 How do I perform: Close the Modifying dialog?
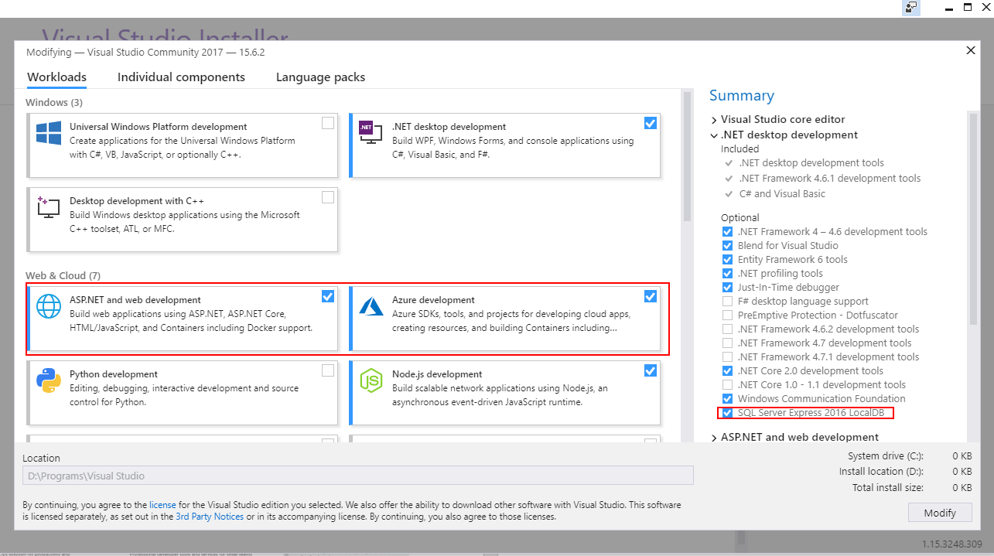click(971, 51)
